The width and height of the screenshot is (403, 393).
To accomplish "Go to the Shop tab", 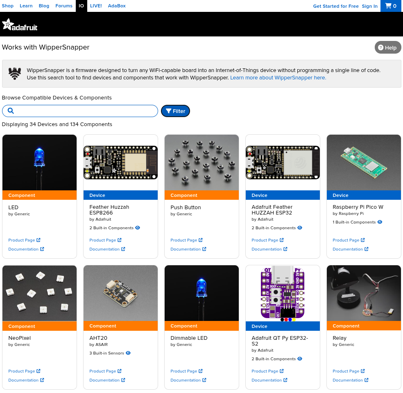I will pos(8,6).
